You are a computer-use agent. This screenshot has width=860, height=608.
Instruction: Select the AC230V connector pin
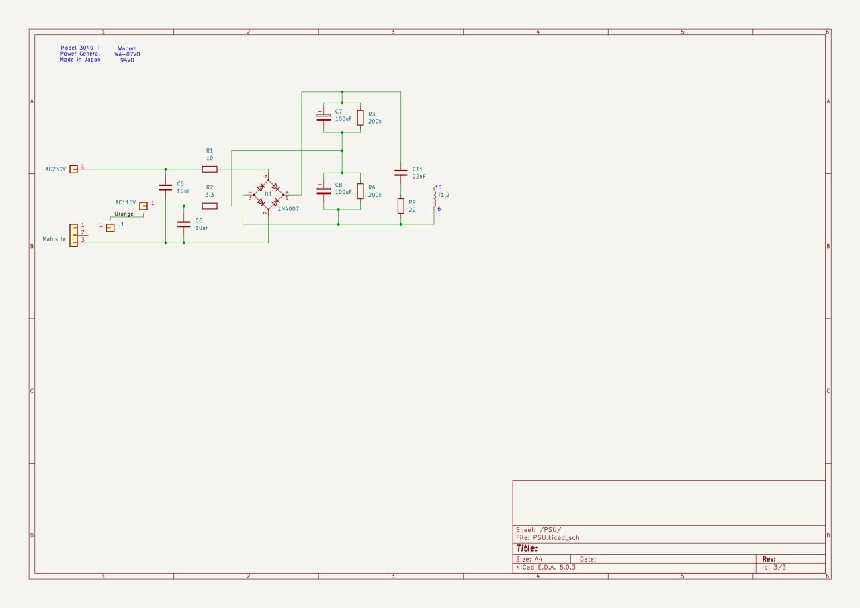(74, 169)
